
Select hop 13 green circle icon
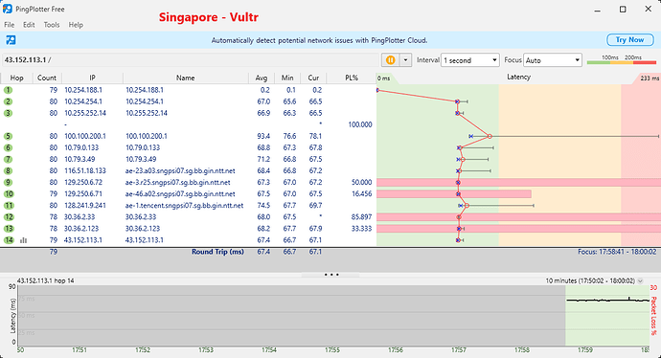(9, 229)
